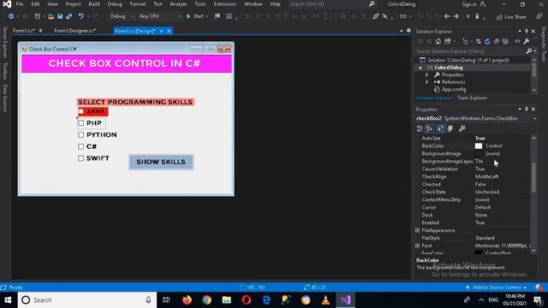Select the SELECT PROGRAMMING SKILLS label
Image resolution: width=548 pixels, height=308 pixels.
point(135,102)
